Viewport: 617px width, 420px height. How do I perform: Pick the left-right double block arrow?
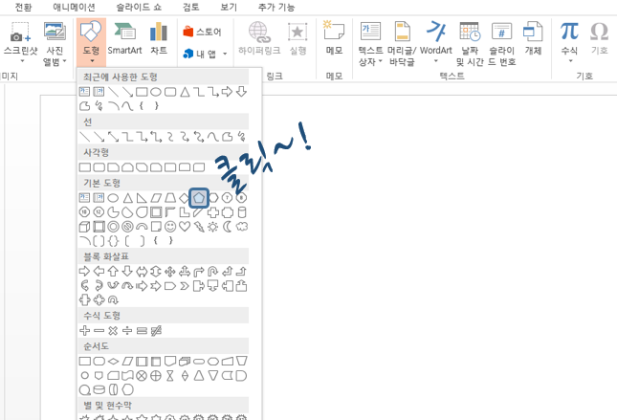point(142,271)
